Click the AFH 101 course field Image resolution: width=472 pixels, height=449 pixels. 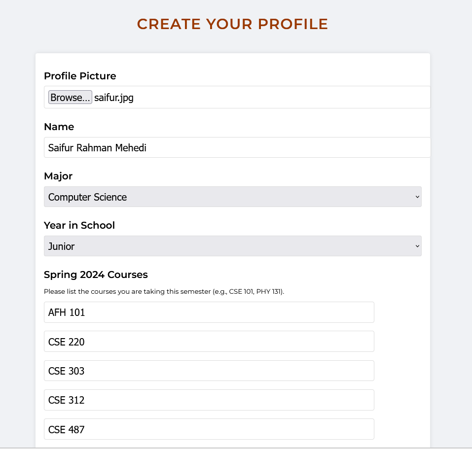(x=209, y=312)
